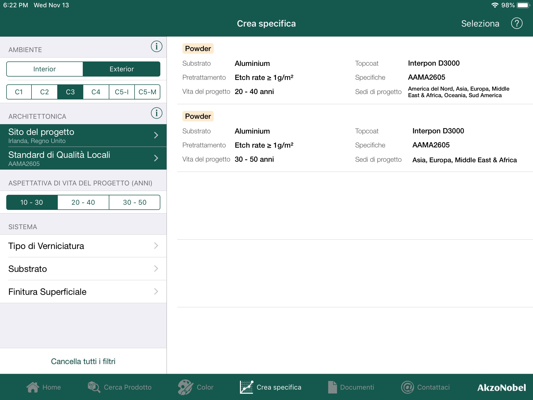Choose corrosivity class C3
The height and width of the screenshot is (400, 533).
point(70,92)
